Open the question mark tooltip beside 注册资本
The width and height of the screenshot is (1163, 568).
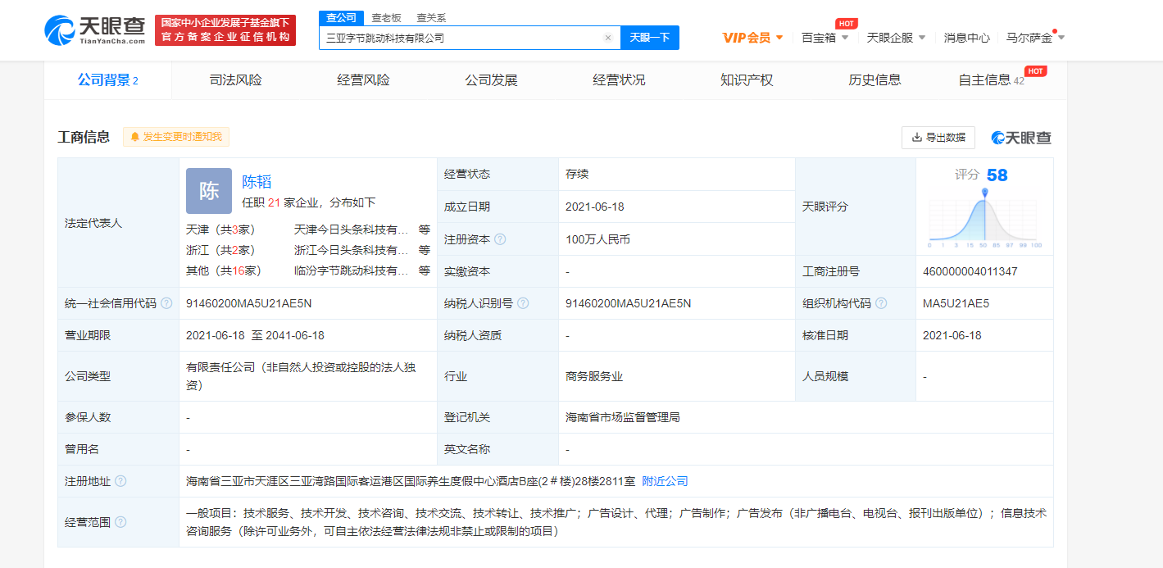click(501, 239)
